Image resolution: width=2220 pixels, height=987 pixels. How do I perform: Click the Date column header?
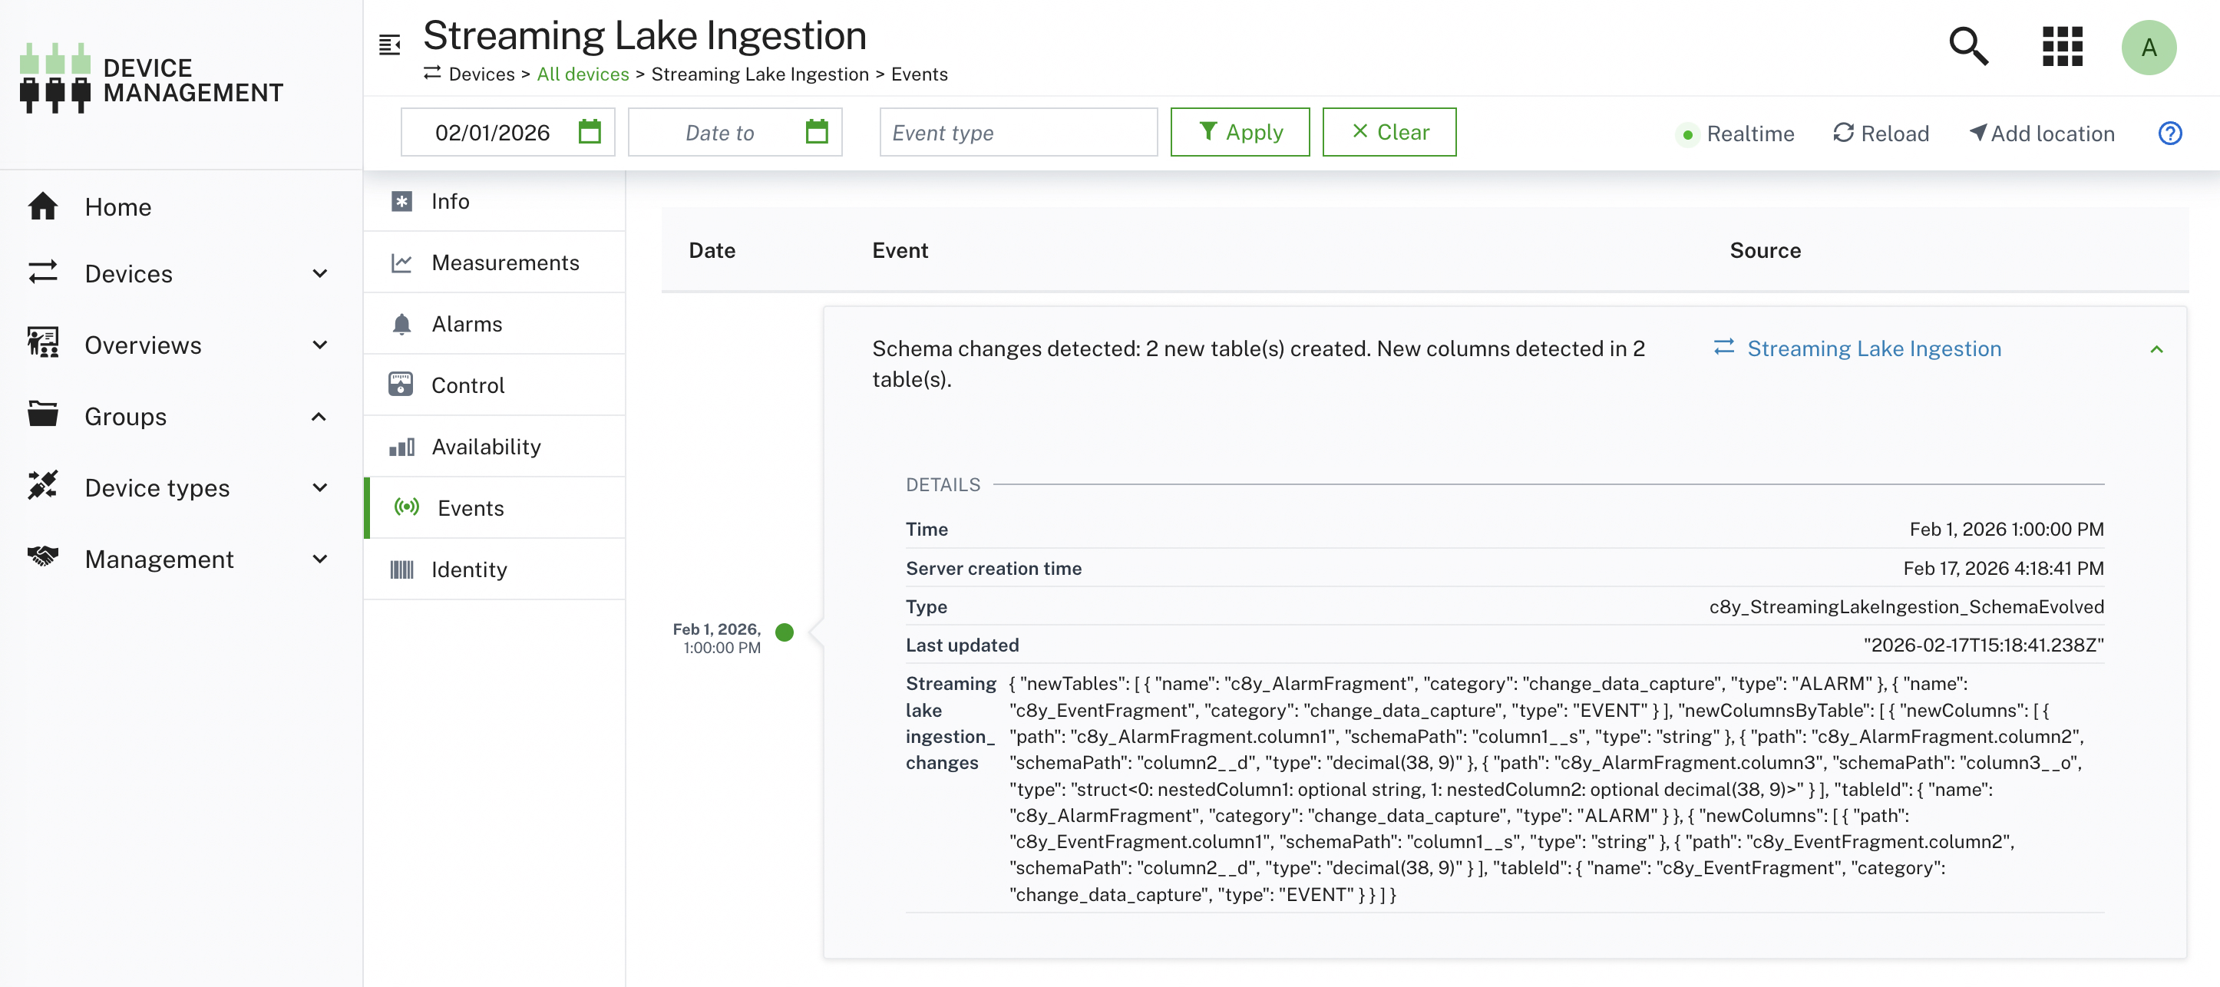pos(712,251)
